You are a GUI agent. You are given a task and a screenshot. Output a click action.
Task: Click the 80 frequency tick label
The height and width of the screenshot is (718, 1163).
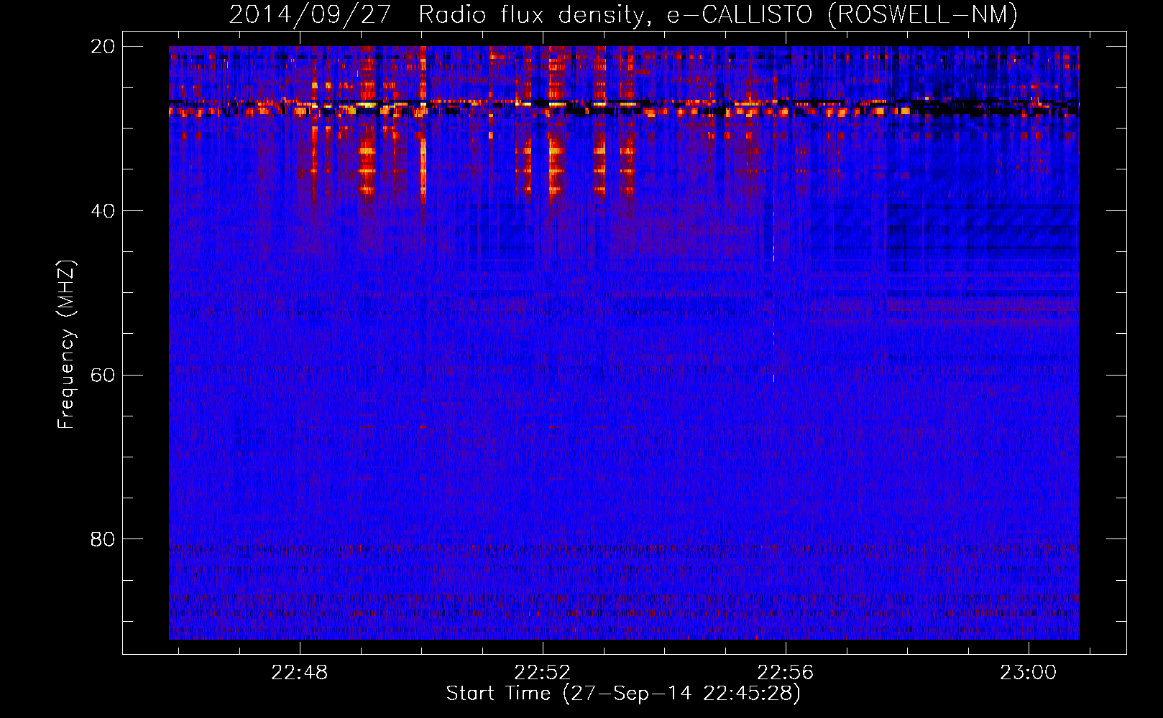(x=103, y=539)
